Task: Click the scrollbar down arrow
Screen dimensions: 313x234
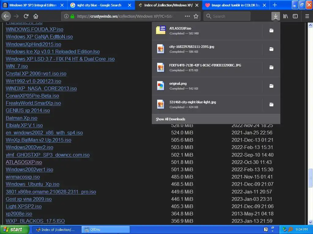Action: [x=310, y=222]
